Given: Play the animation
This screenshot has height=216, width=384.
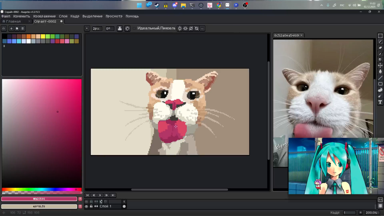Looking at the screenshot, I should pos(100,195).
